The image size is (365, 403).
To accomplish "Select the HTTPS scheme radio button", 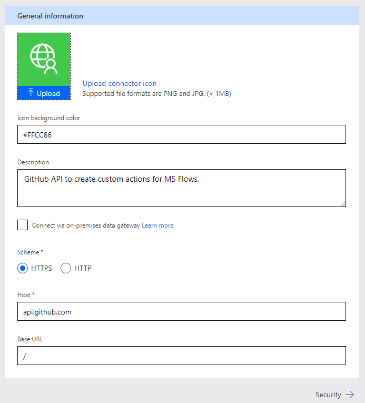I will [23, 268].
